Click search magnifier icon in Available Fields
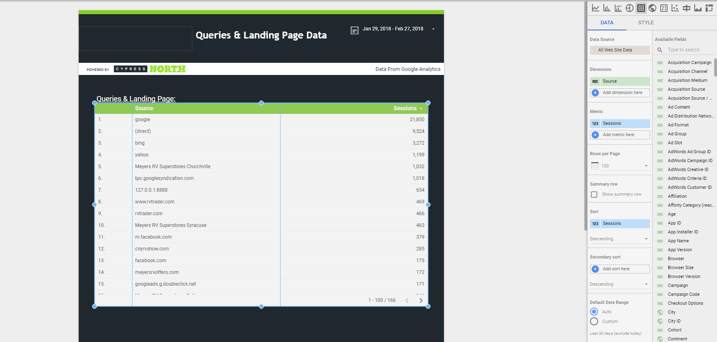 (660, 50)
